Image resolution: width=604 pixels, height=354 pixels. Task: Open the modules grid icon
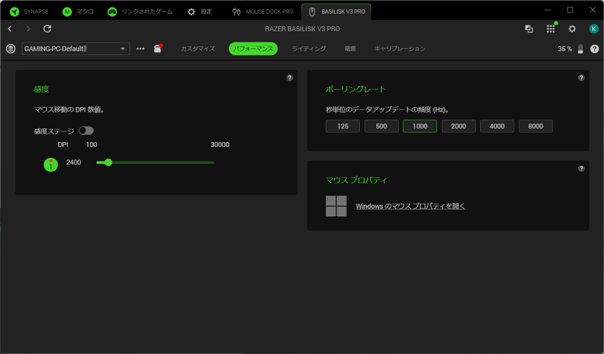[x=551, y=29]
